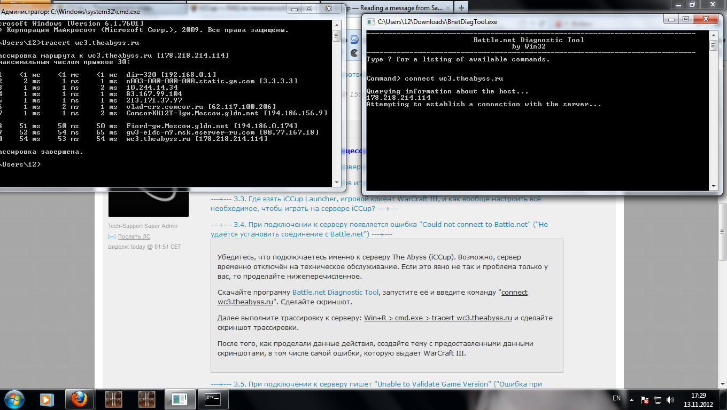Open a new Firefox tab
Image resolution: width=727 pixels, height=410 pixels.
[x=461, y=8]
